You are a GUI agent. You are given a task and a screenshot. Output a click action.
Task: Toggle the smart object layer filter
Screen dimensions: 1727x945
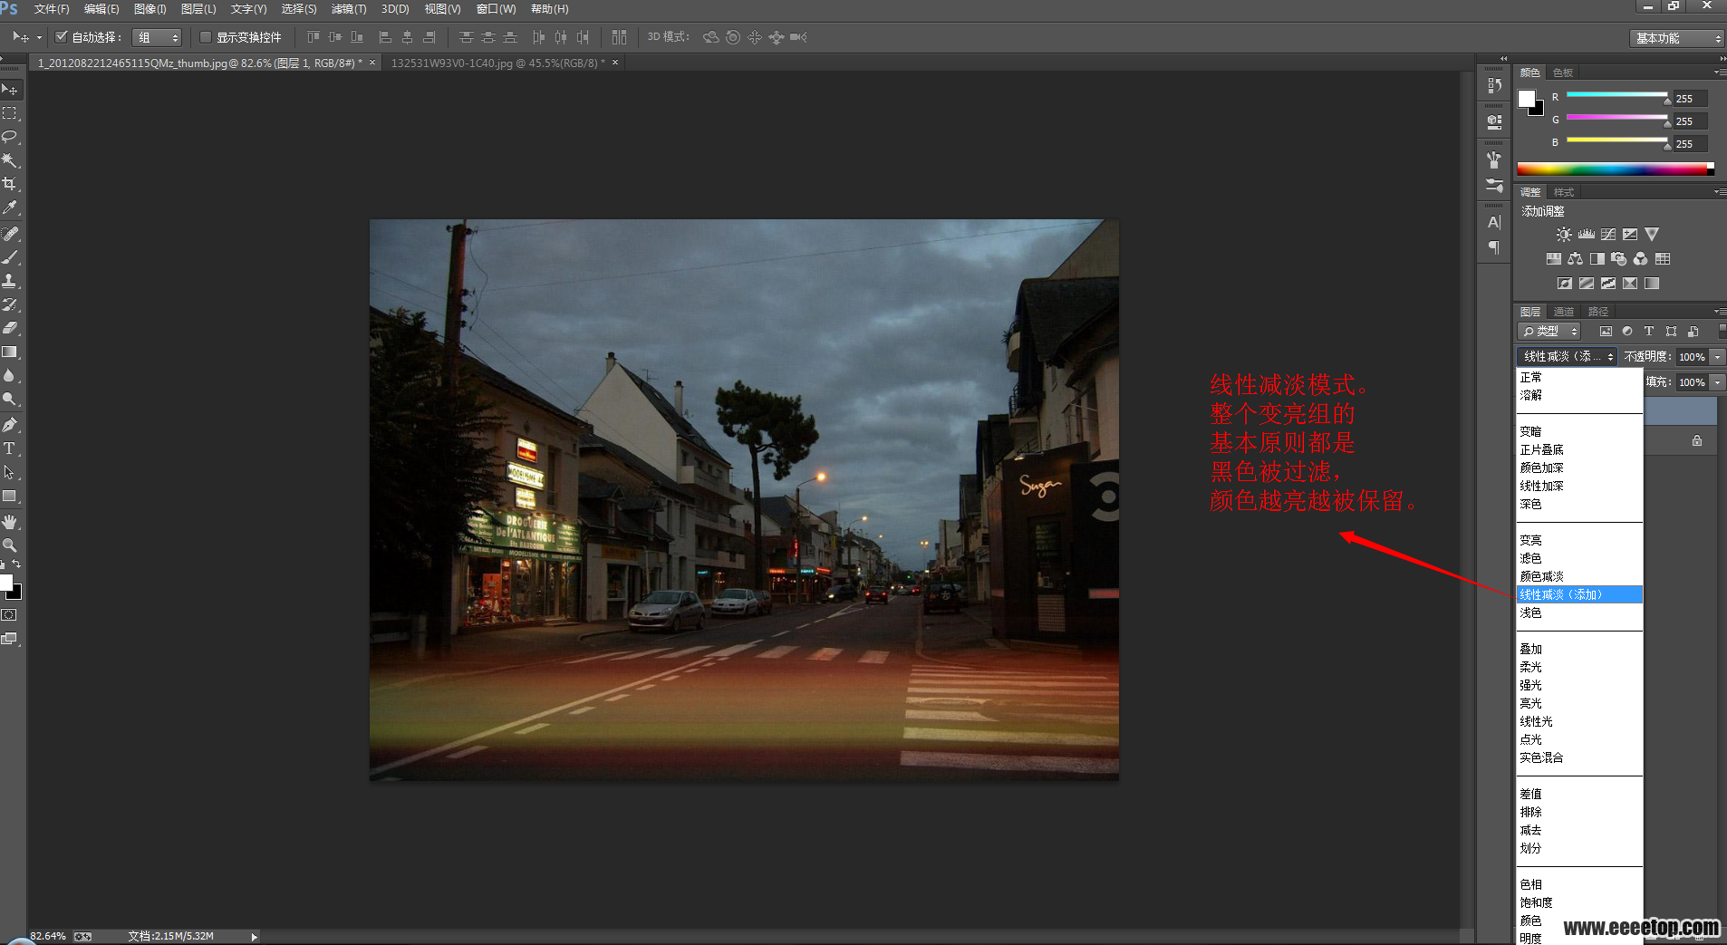(x=1693, y=332)
